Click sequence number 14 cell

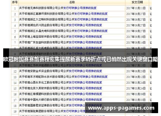[x=15, y=83]
